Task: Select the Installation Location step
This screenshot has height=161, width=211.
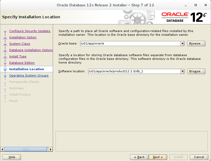Action: coord(27,69)
